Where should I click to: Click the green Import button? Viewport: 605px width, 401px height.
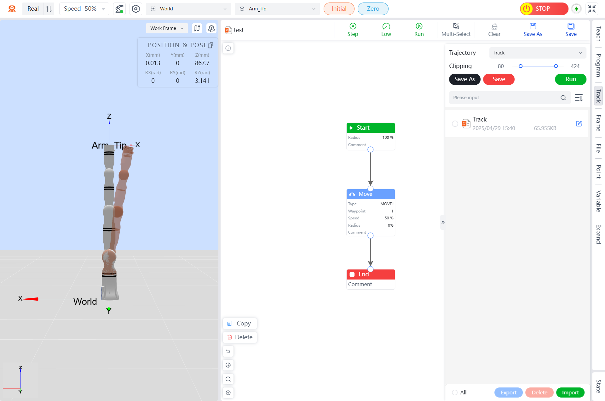[x=570, y=393]
